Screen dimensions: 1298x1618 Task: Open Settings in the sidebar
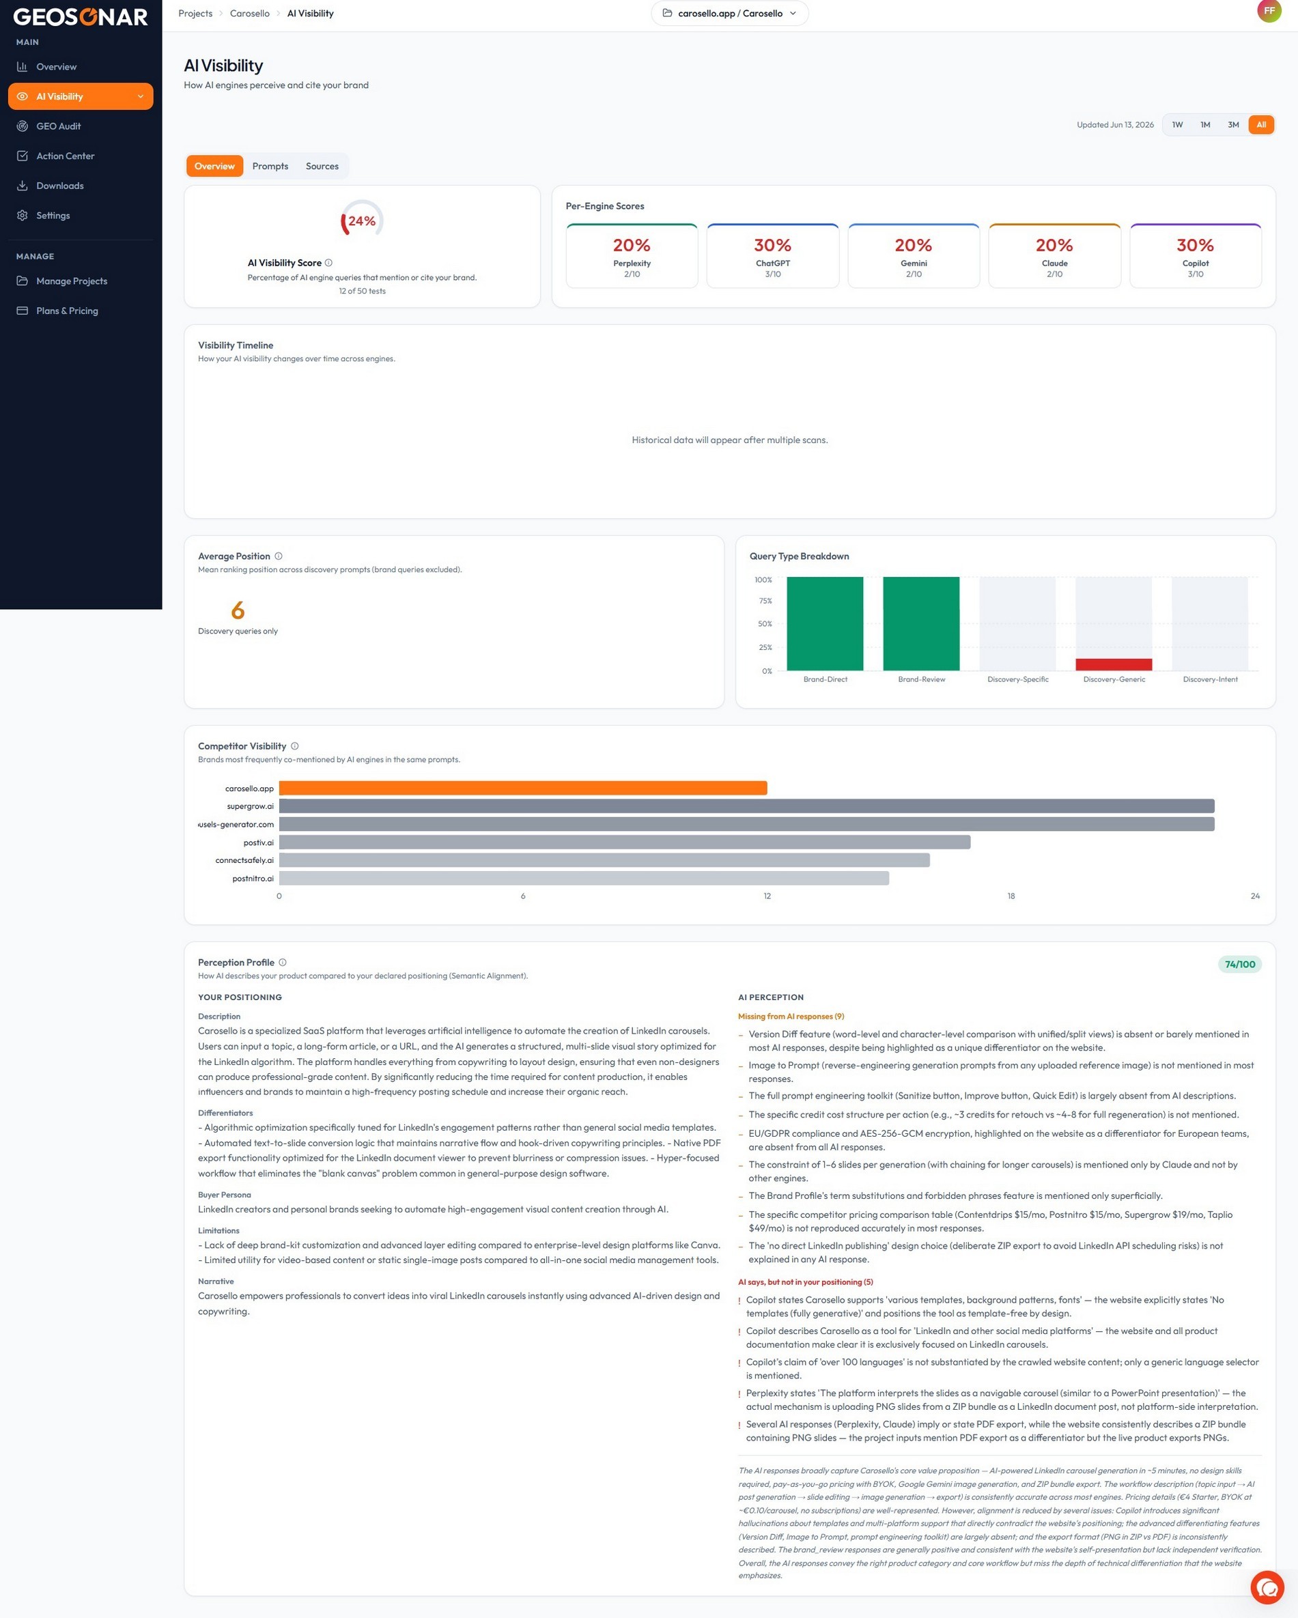click(81, 215)
